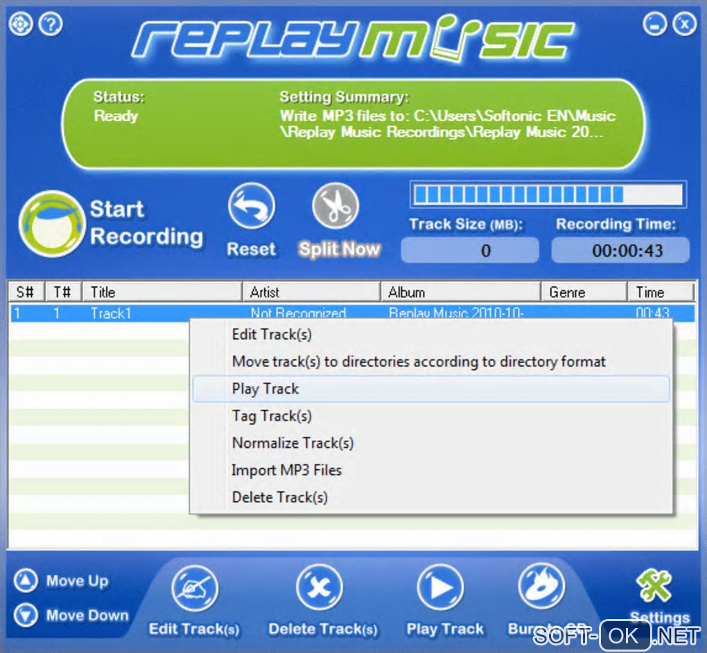707x653 pixels.
Task: Open Settings with the tools icon
Action: [654, 585]
